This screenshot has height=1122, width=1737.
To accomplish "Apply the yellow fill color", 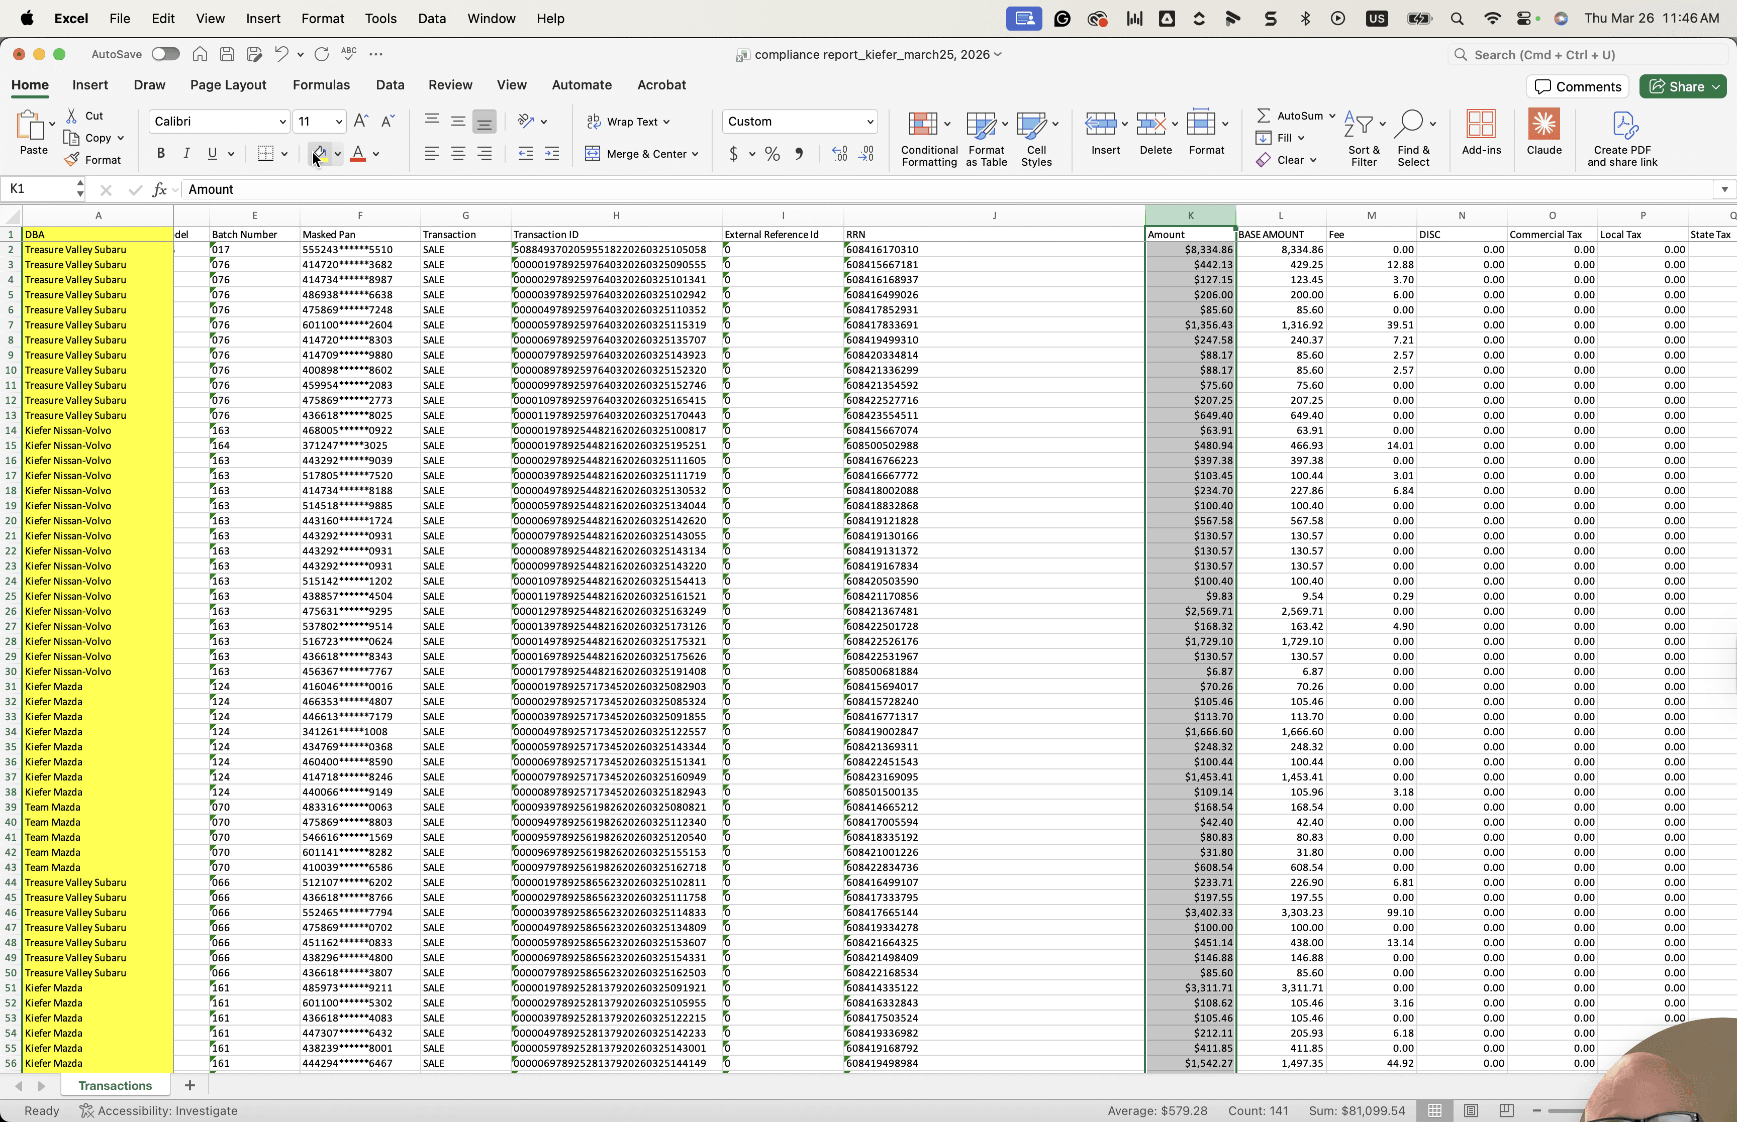I will pyautogui.click(x=319, y=154).
